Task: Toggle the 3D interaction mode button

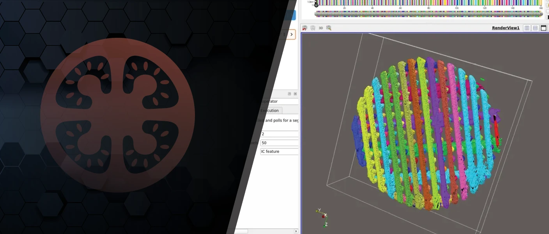Action: [x=321, y=28]
